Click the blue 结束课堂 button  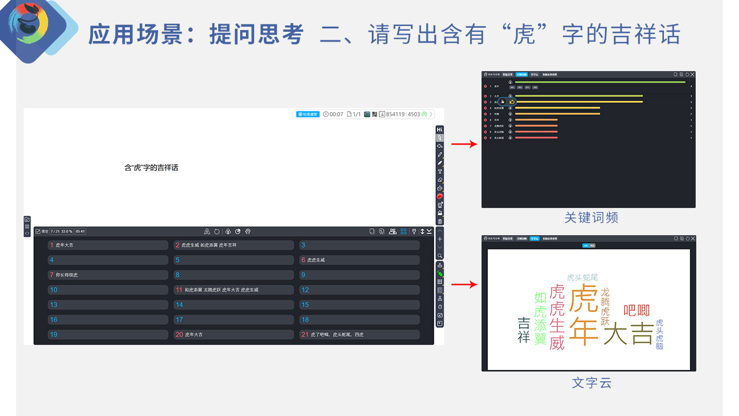coord(308,114)
